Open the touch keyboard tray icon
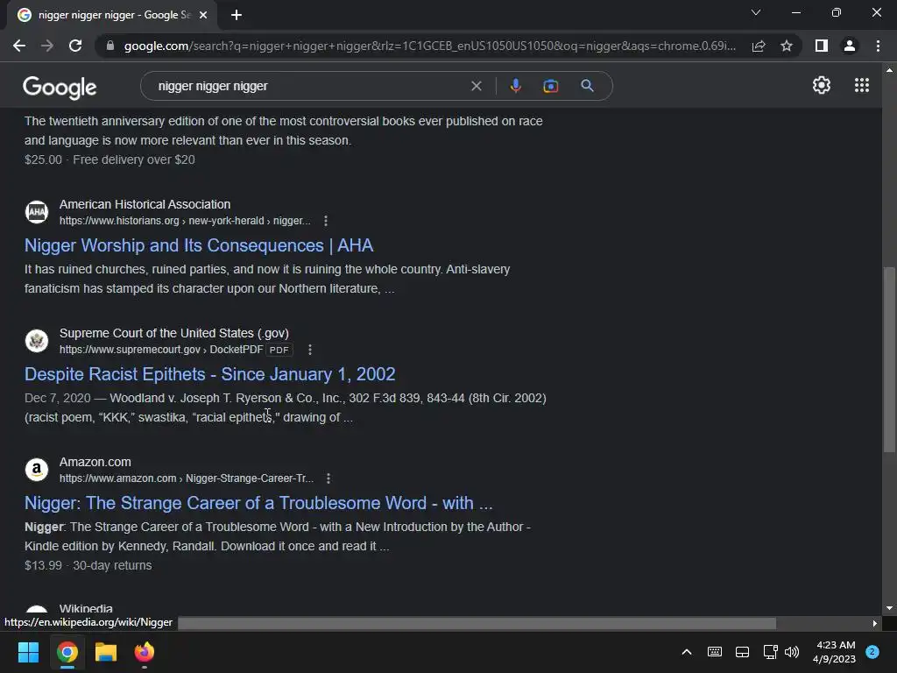 [x=715, y=652]
